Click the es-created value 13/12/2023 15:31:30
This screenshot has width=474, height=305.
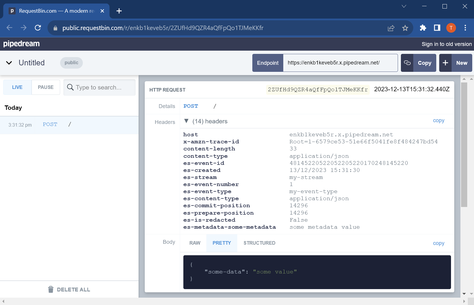pos(325,170)
